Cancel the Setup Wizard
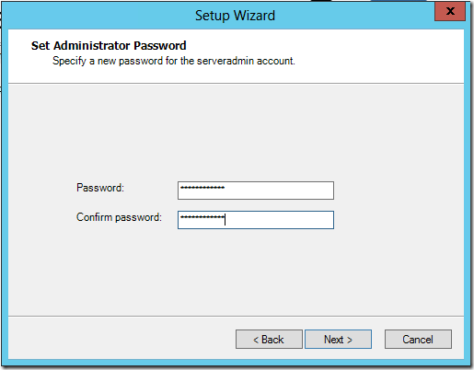The width and height of the screenshot is (474, 370). click(418, 340)
